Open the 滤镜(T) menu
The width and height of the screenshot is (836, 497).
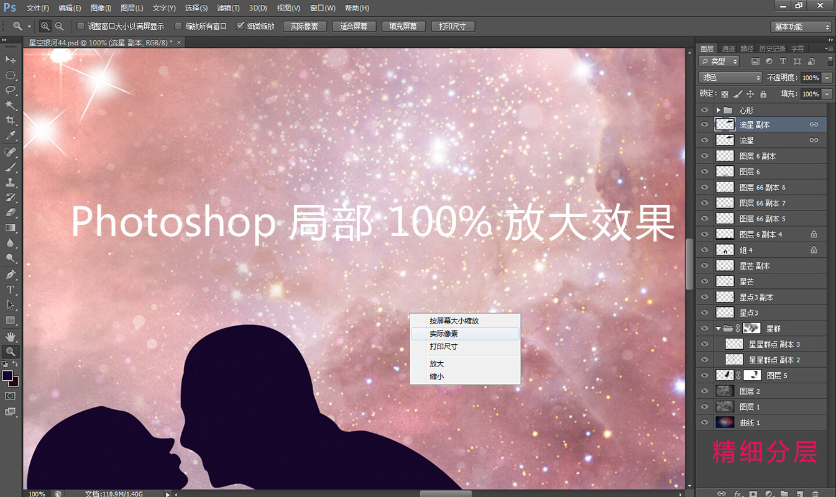228,8
